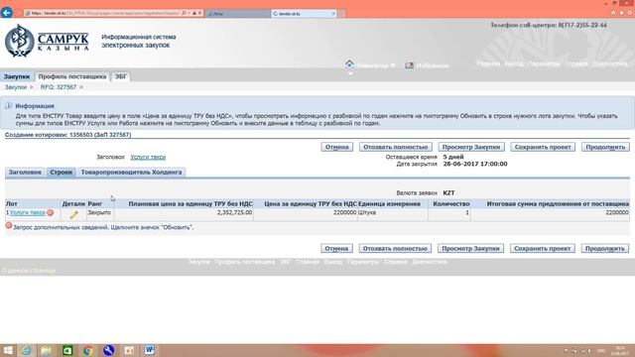Click the footer Закупки link
Screen dimensions: 635x357
(x=198, y=262)
